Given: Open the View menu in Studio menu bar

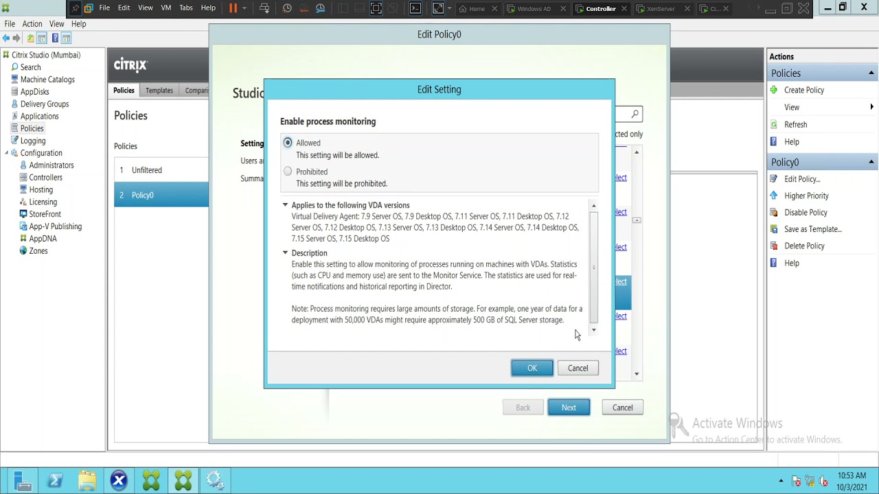Looking at the screenshot, I should 56,24.
